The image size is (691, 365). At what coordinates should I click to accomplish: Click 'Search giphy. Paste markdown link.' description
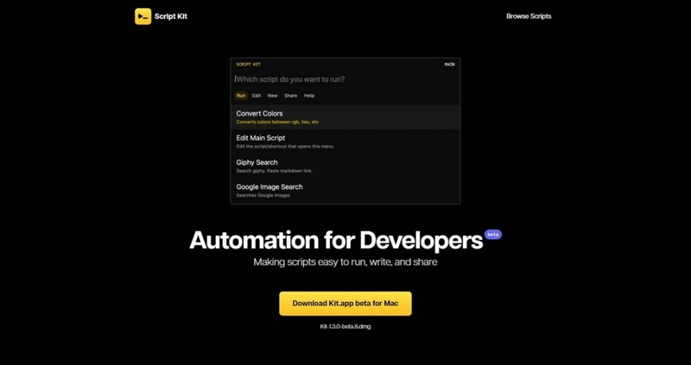pos(274,171)
